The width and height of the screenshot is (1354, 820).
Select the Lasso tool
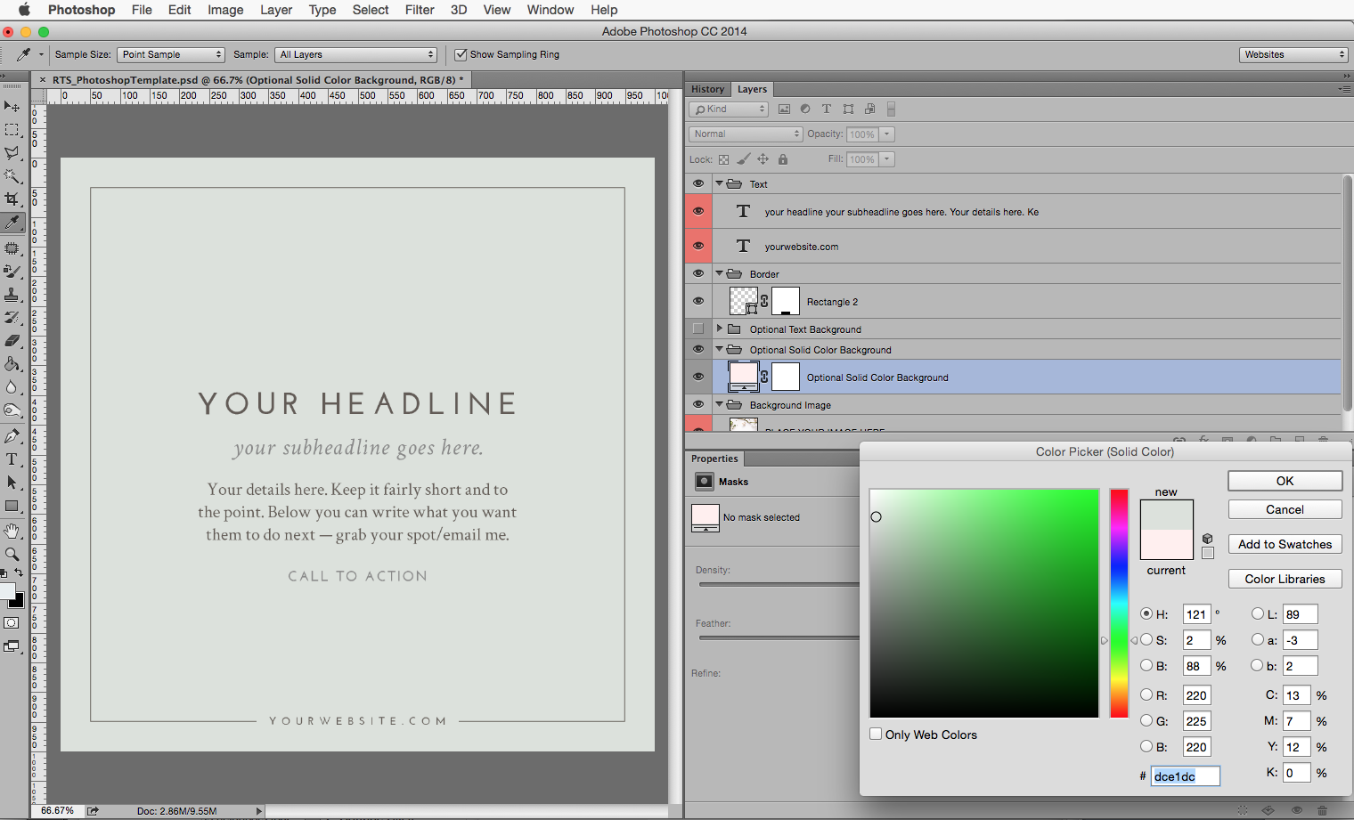tap(12, 153)
